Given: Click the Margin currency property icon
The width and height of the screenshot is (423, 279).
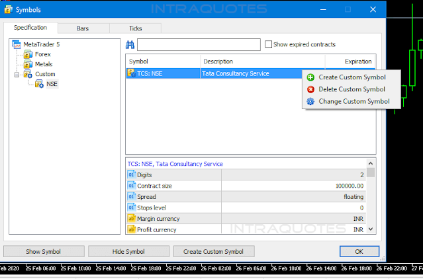Looking at the screenshot, I should pos(131,218).
